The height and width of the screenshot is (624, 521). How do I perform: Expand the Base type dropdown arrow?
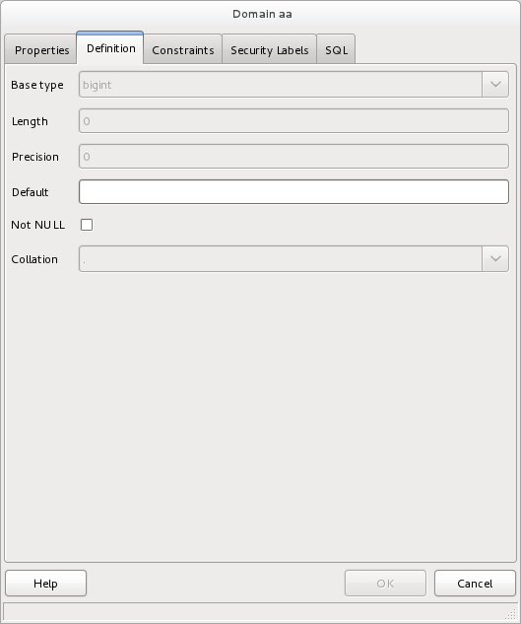[x=495, y=85]
